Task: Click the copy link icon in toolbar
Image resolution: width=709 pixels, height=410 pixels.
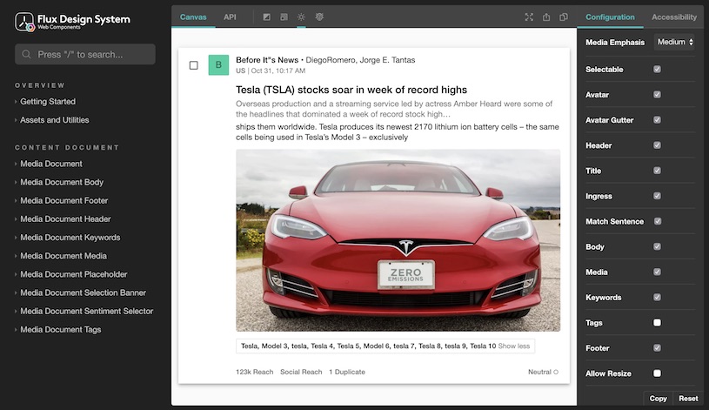Action: point(564,17)
